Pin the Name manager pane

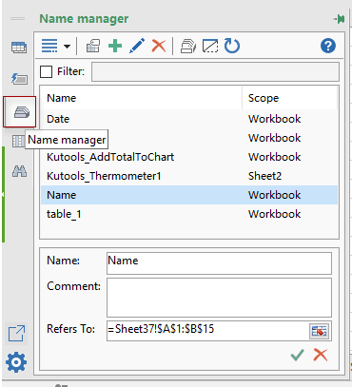coord(340,19)
